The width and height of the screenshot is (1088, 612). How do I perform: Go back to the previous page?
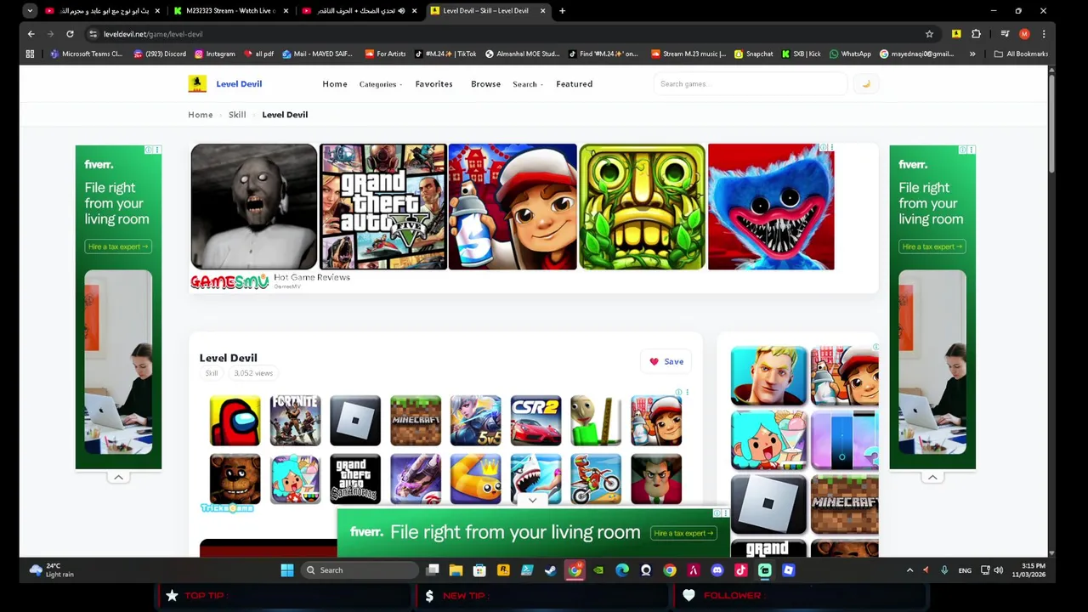click(31, 34)
